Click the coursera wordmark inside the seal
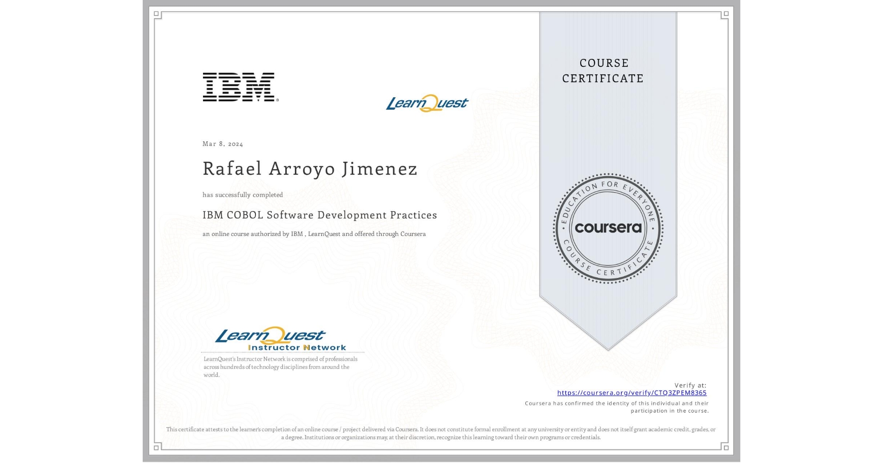The image size is (884, 463). (x=609, y=229)
